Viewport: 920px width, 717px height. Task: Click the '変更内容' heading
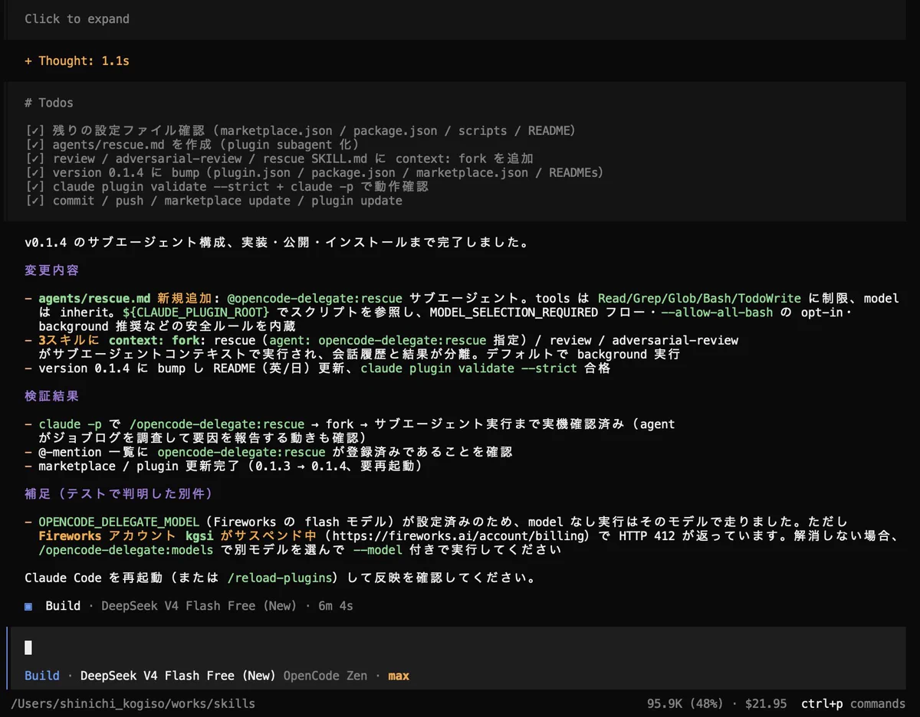coord(52,270)
